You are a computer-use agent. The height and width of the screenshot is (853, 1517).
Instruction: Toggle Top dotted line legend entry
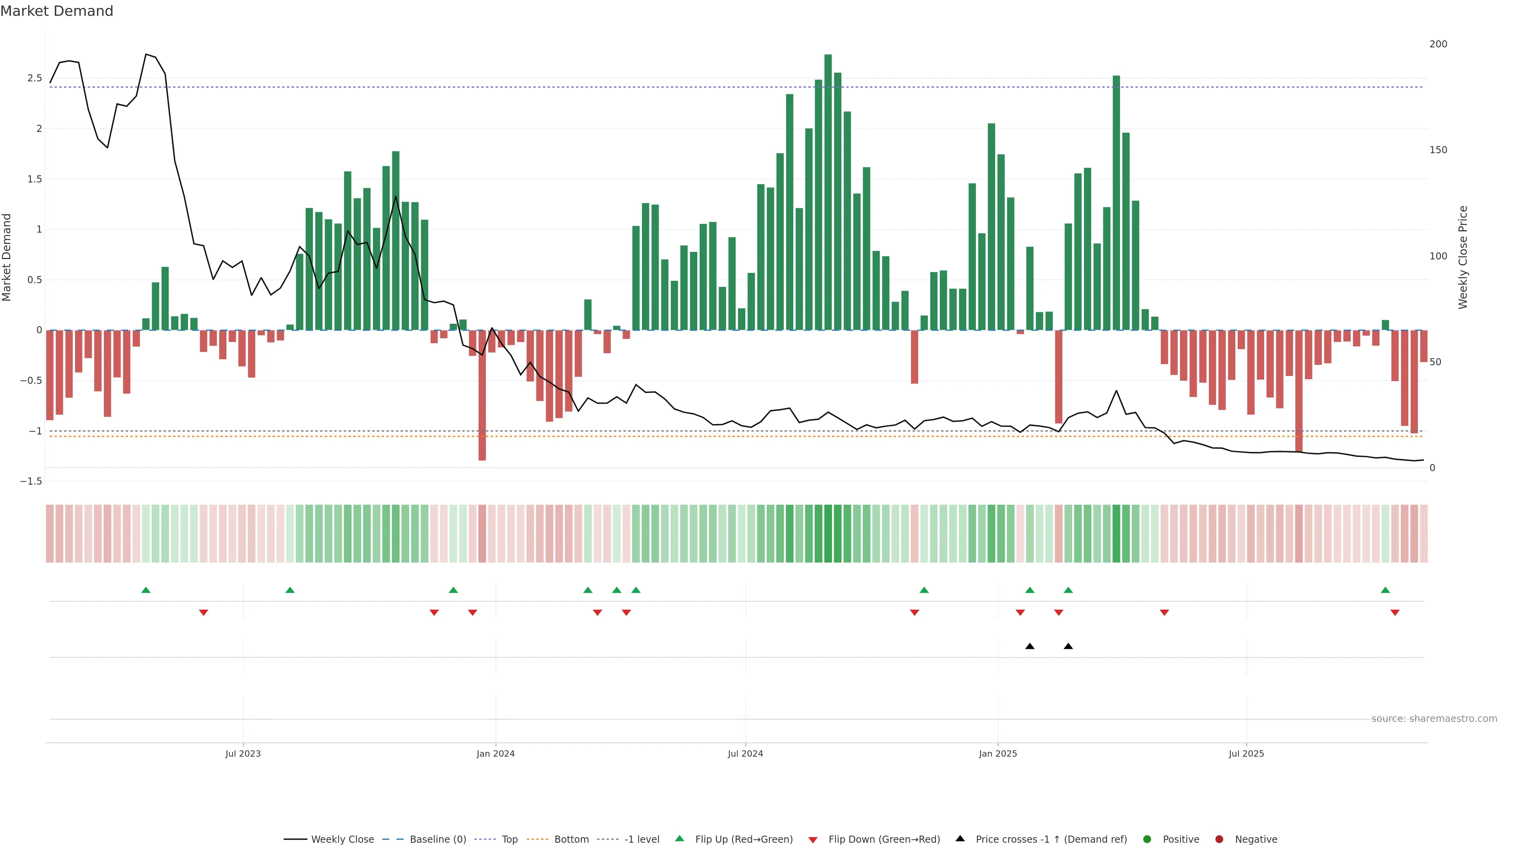[x=509, y=840]
